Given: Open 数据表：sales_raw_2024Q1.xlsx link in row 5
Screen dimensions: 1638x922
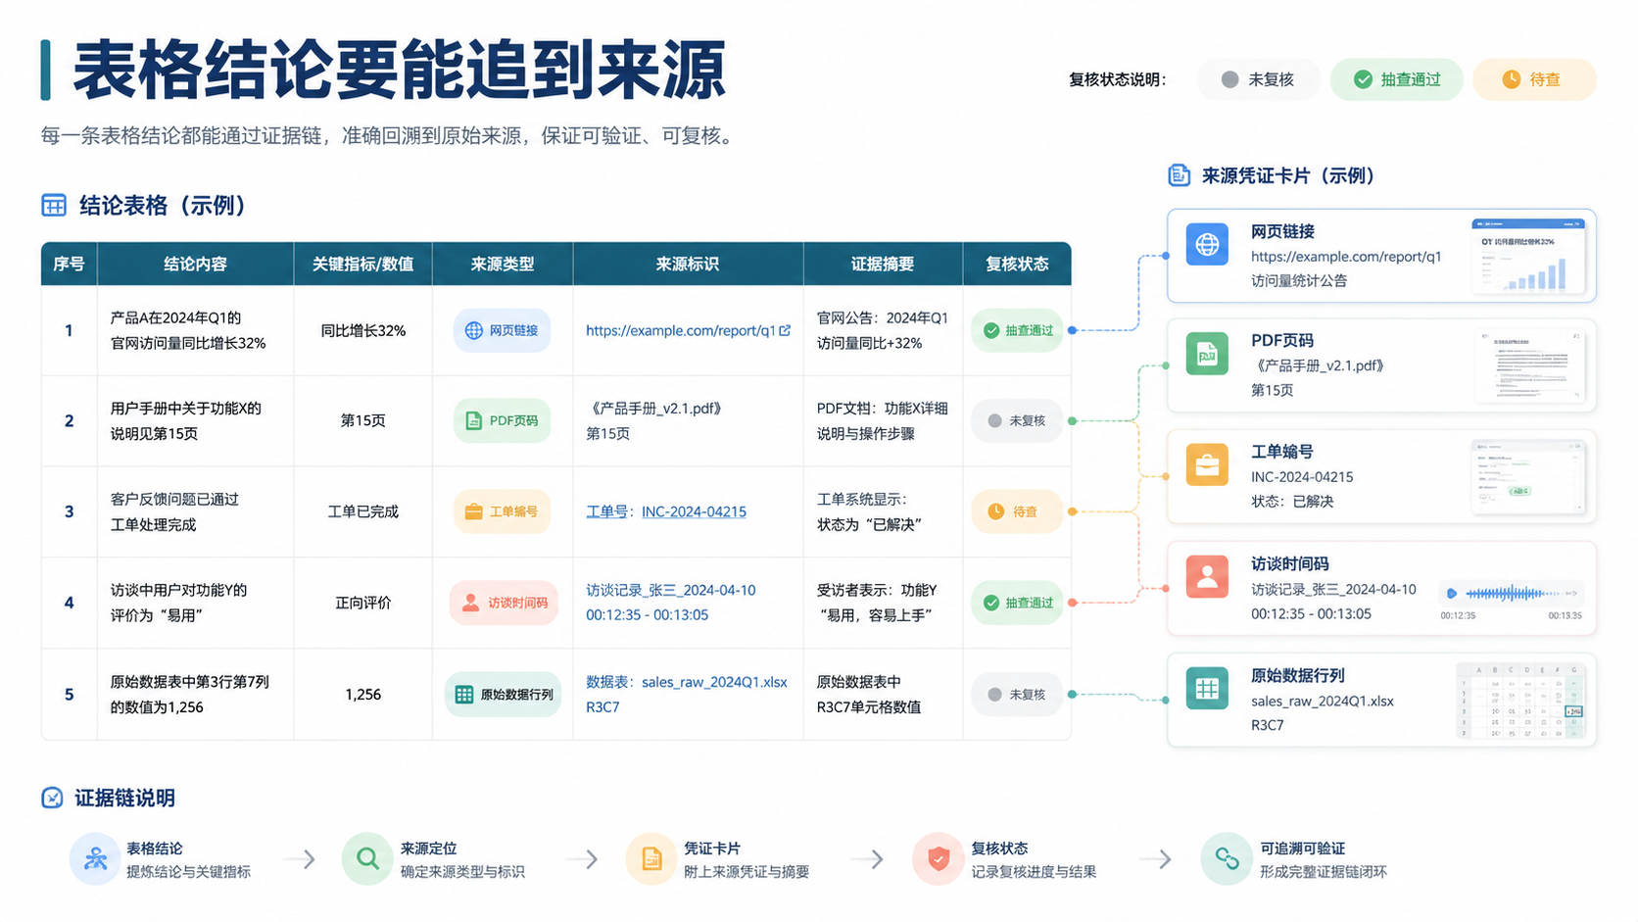Looking at the screenshot, I should pos(687,682).
